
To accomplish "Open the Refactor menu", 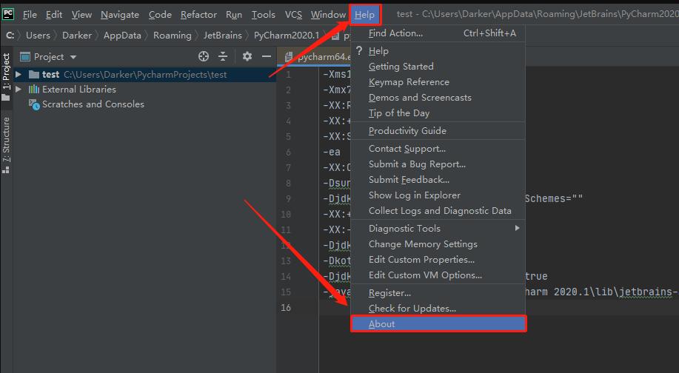I will [198, 15].
